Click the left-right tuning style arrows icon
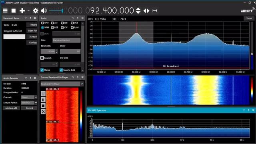The height and width of the screenshot is (144, 256). pyautogui.click(x=146, y=11)
